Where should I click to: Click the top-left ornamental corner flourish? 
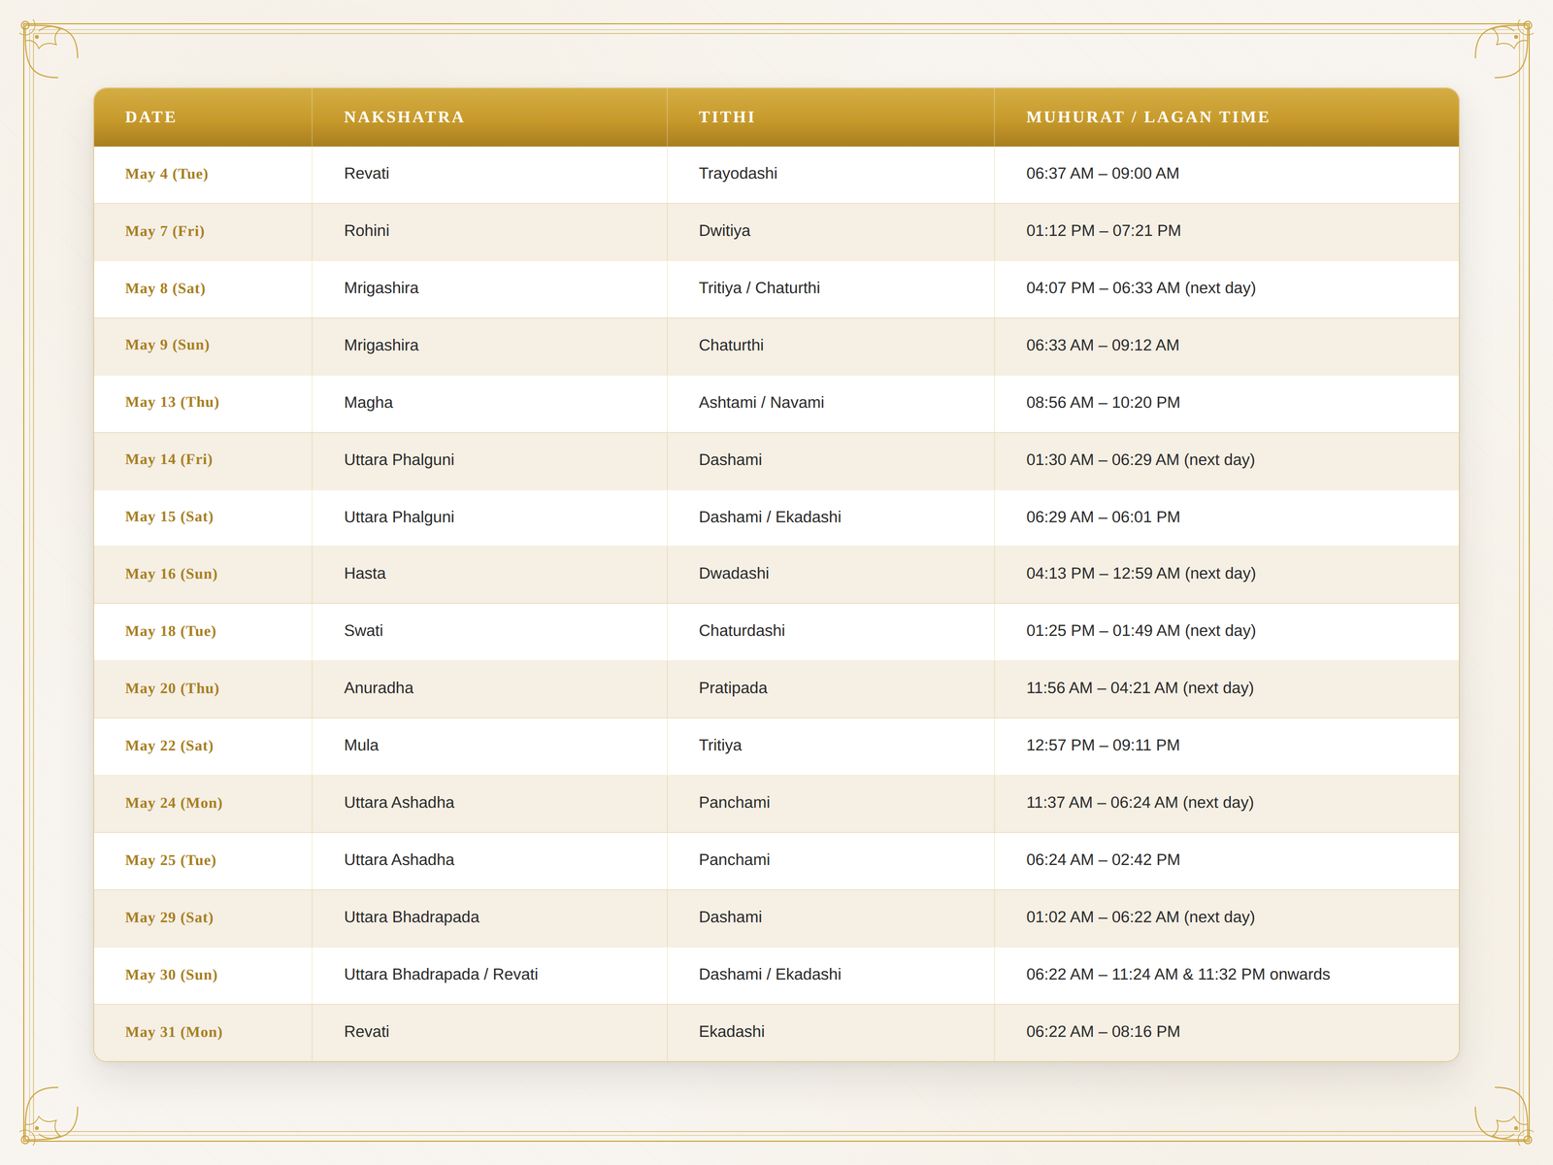(x=50, y=50)
